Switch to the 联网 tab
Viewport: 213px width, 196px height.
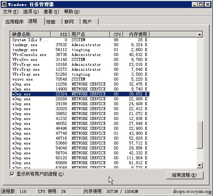[x=71, y=22]
